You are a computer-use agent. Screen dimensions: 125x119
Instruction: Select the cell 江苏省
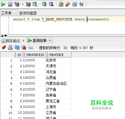tap(58, 113)
